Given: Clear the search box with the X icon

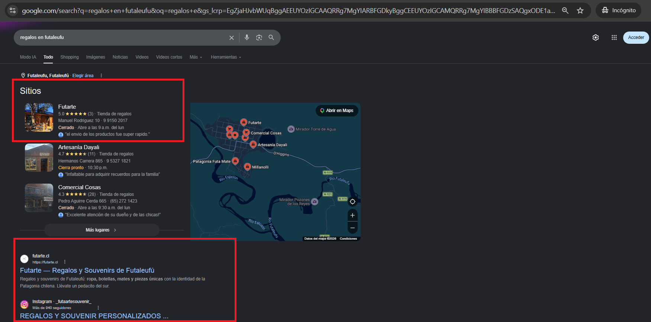Looking at the screenshot, I should (x=232, y=37).
